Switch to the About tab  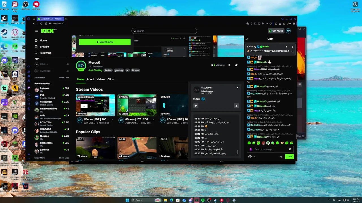click(x=90, y=79)
